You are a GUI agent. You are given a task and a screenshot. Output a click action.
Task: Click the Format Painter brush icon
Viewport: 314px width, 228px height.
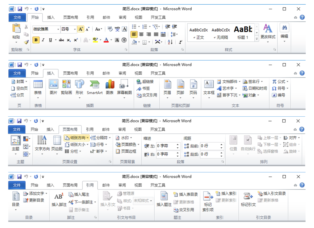[x=26, y=42]
